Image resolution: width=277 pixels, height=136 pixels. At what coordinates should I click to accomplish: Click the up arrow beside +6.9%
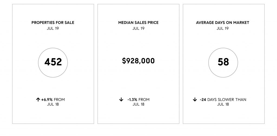(x=38, y=100)
